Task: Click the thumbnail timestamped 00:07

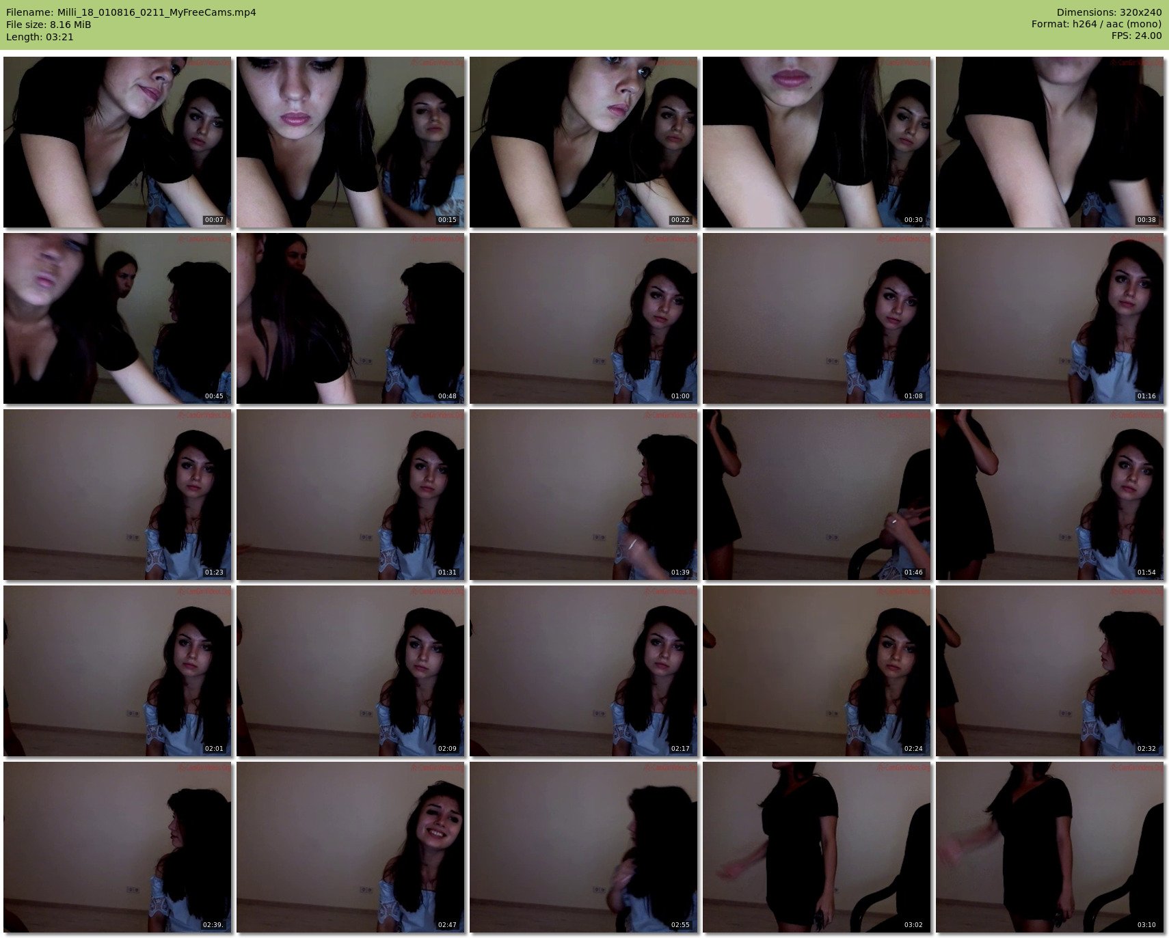Action: click(118, 142)
